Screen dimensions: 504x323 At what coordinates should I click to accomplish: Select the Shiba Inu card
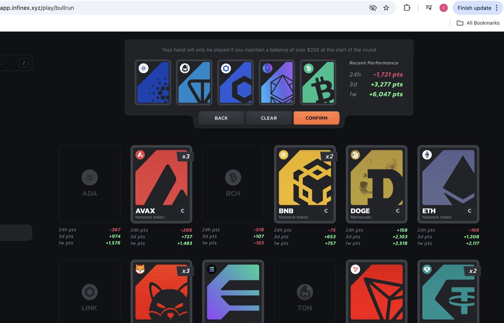click(161, 291)
